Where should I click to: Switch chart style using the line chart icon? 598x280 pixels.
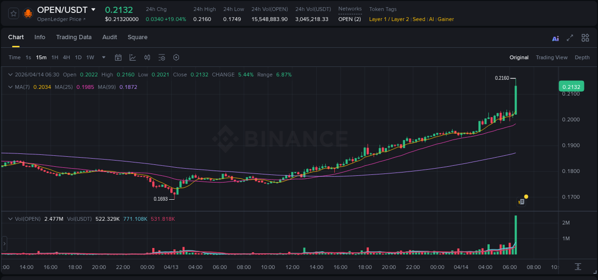pos(133,57)
